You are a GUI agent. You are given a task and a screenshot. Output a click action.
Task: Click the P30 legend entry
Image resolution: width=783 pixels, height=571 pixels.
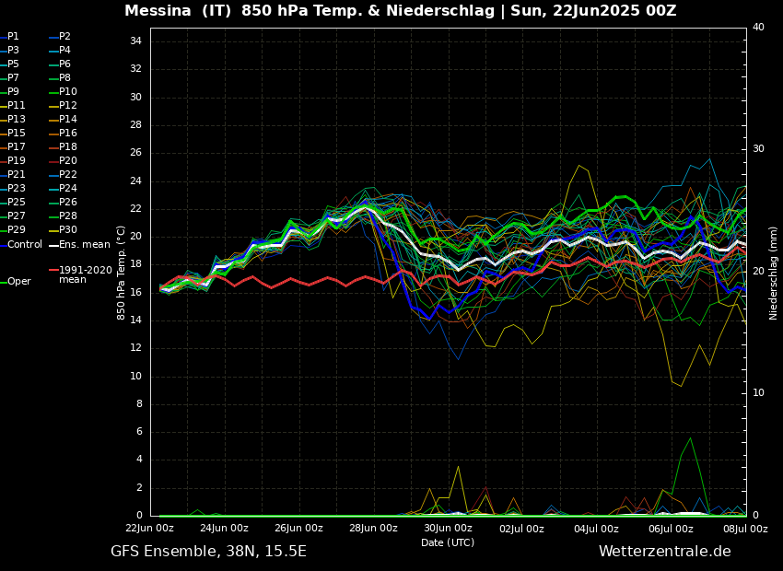coord(68,230)
